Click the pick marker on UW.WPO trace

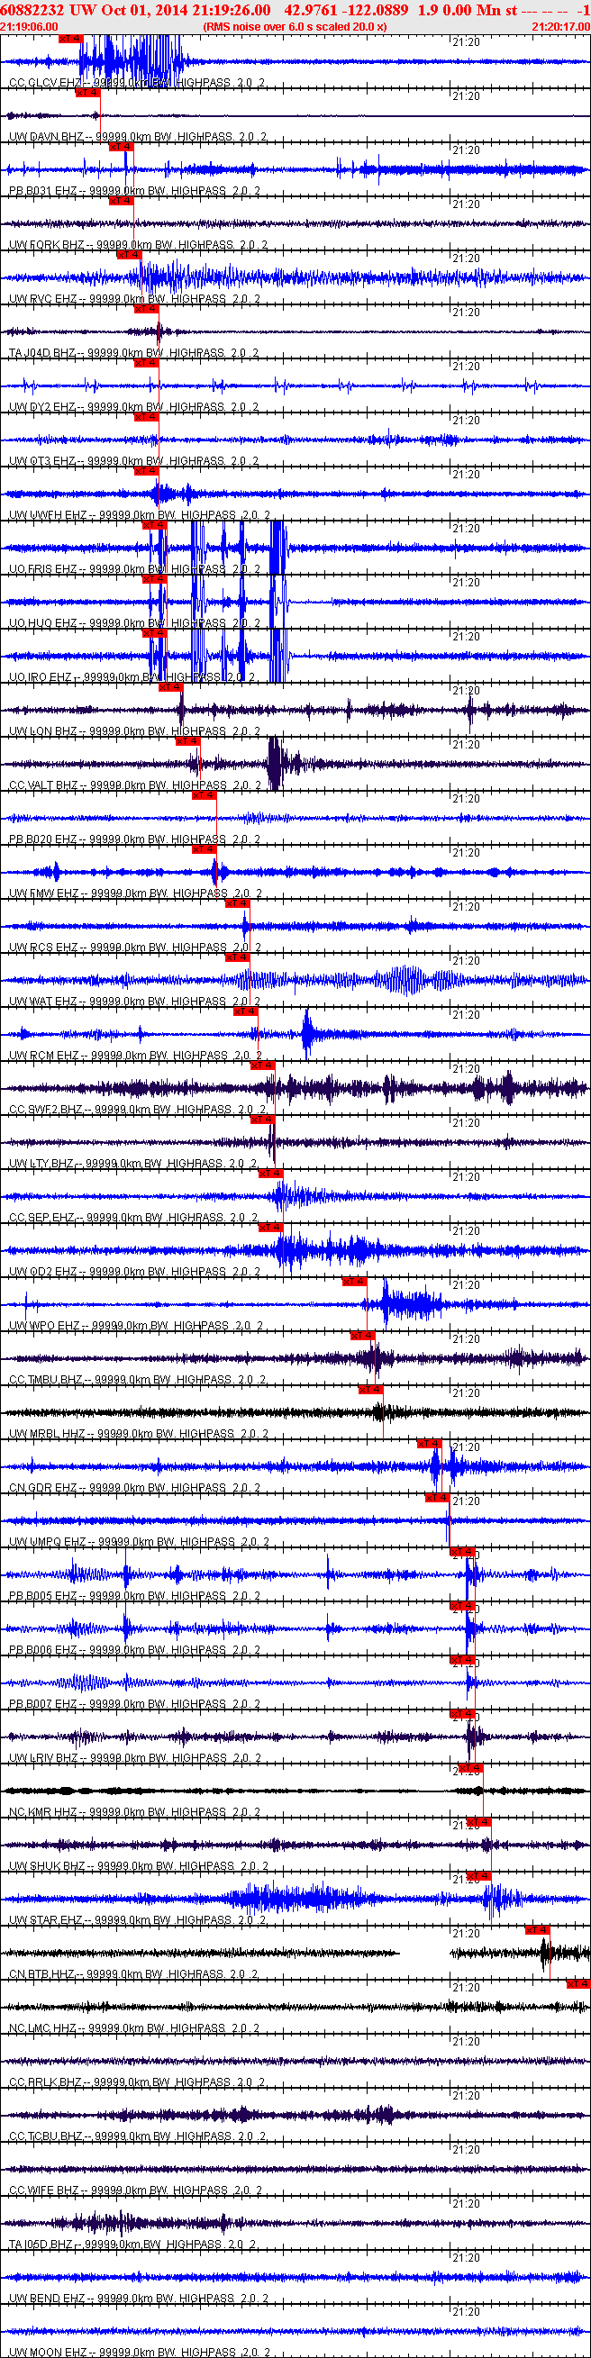354,1282
